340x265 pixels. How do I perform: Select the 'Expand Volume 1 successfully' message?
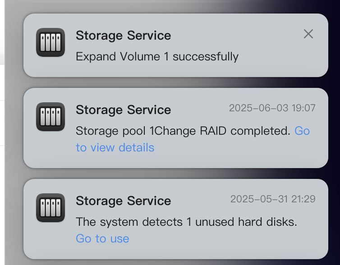[157, 56]
